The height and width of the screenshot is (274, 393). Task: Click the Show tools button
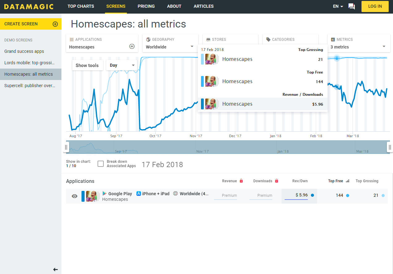click(x=87, y=65)
